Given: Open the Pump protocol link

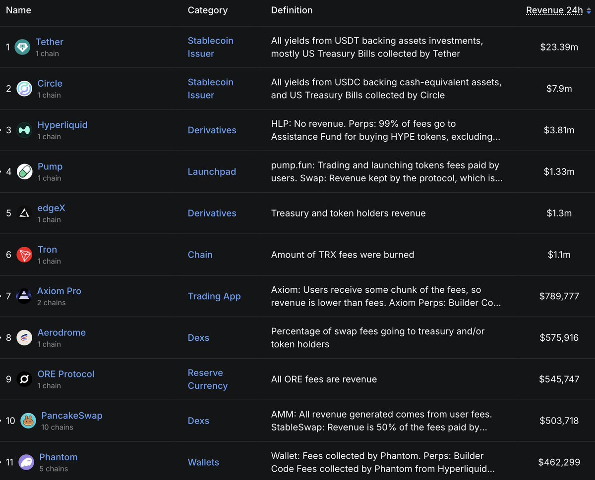Looking at the screenshot, I should click(50, 166).
